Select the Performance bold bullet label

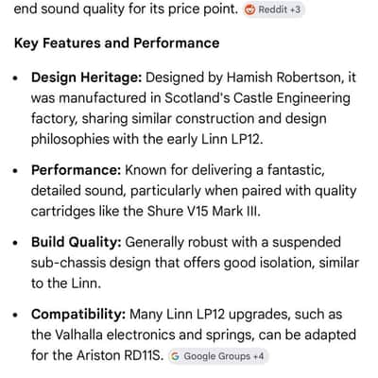76,170
